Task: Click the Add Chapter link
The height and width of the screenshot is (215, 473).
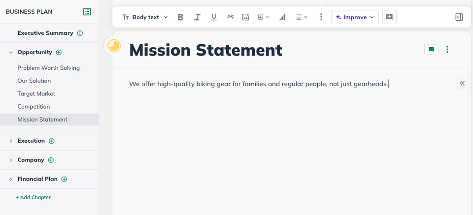Action: point(33,198)
